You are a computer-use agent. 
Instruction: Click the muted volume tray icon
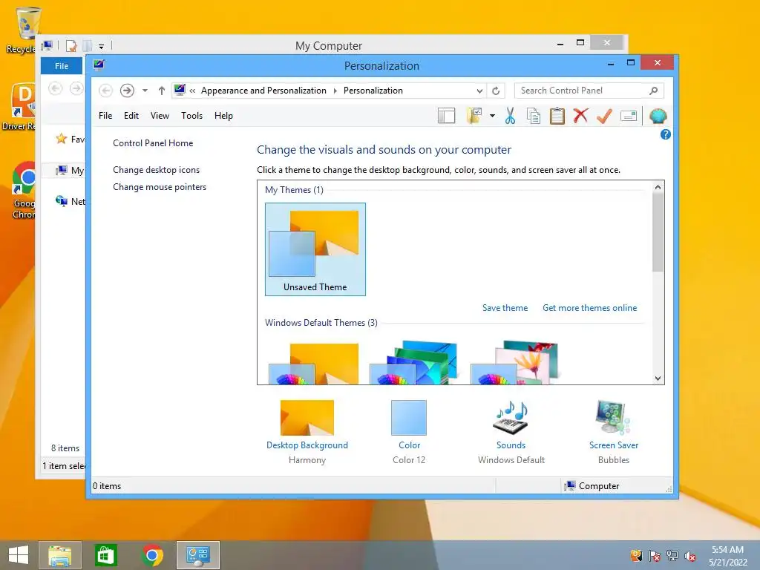click(x=690, y=557)
